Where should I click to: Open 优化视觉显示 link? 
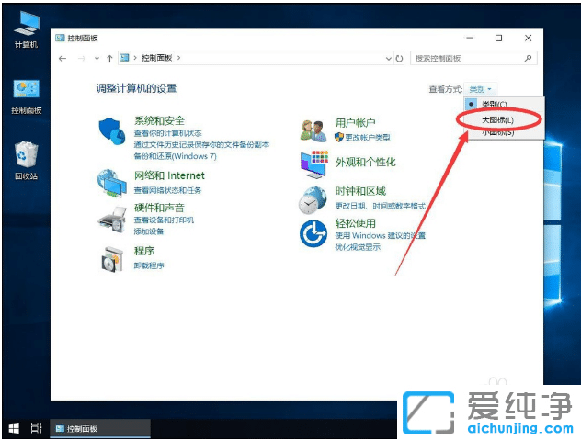point(358,247)
